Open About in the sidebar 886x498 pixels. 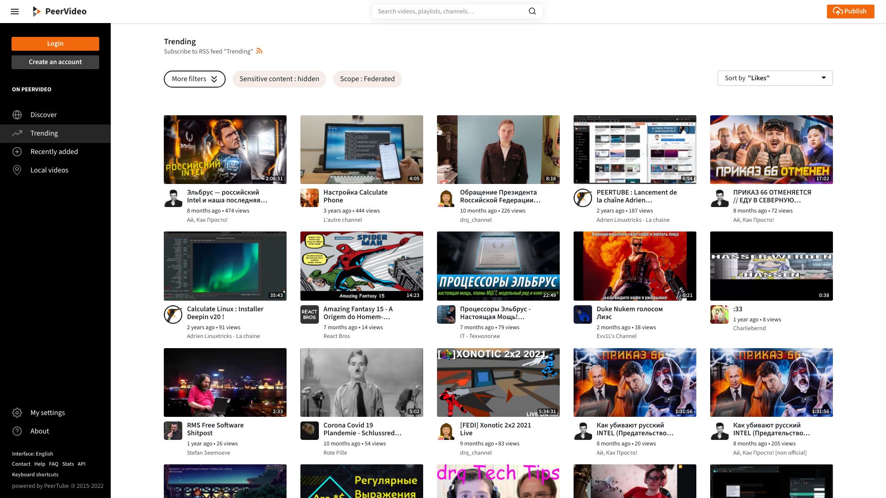pyautogui.click(x=55, y=431)
